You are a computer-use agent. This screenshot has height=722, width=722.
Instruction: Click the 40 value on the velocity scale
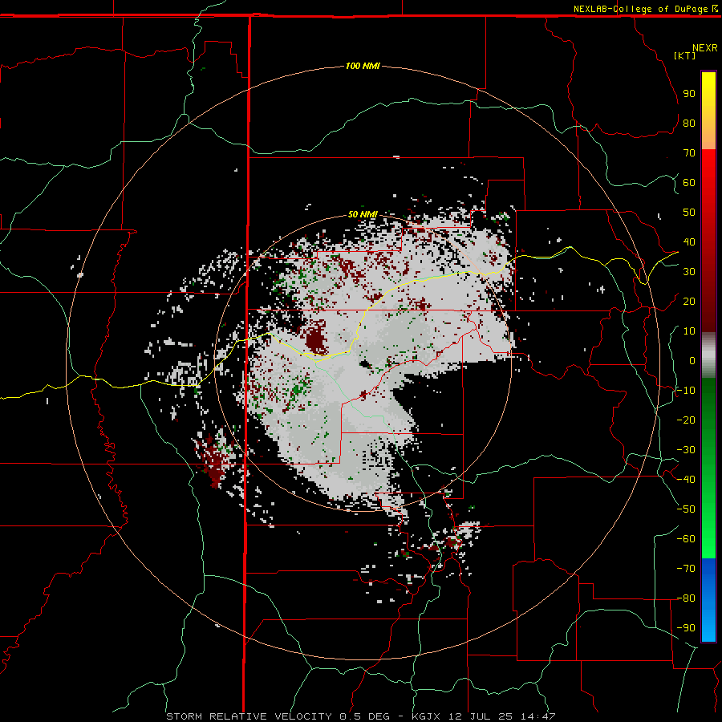[689, 242]
